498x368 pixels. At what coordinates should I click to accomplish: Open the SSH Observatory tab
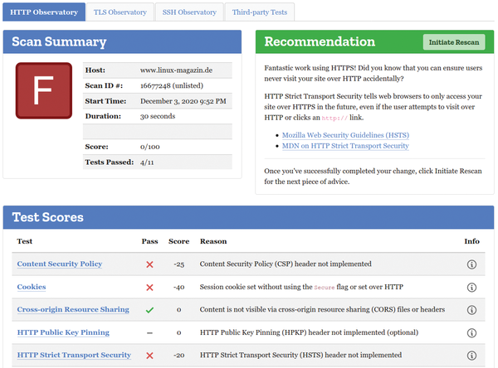tap(188, 12)
